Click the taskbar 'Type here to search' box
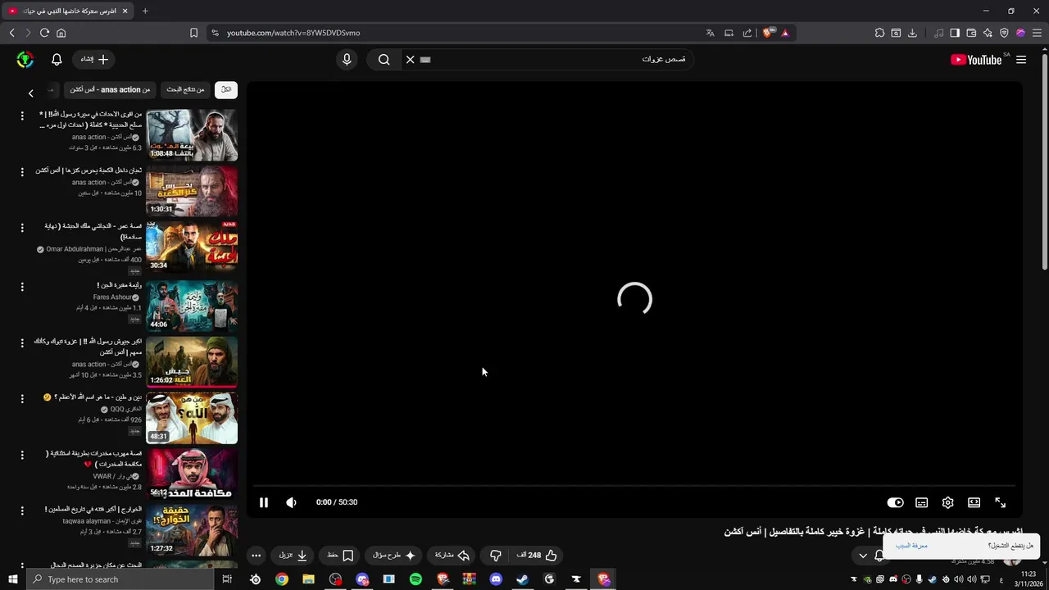This screenshot has height=590, width=1049. [x=120, y=579]
